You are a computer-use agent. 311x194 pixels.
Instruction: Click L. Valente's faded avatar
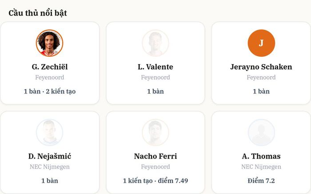[x=155, y=43]
